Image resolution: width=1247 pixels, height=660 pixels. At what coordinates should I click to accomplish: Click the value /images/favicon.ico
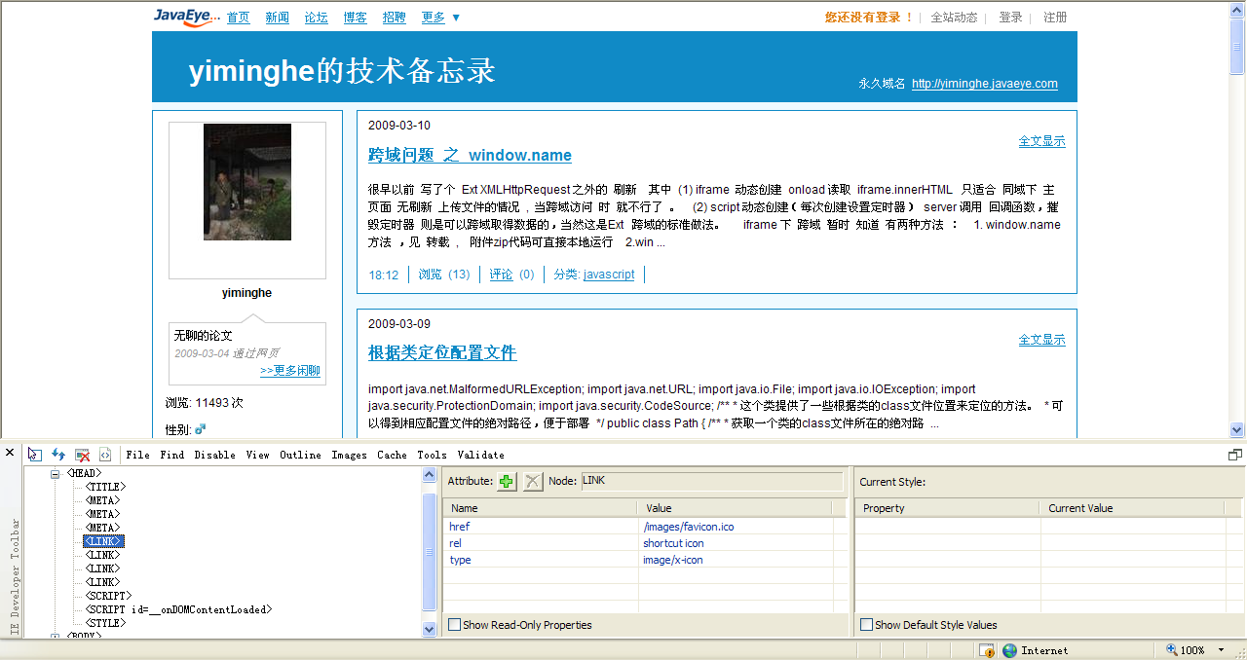pos(688,527)
